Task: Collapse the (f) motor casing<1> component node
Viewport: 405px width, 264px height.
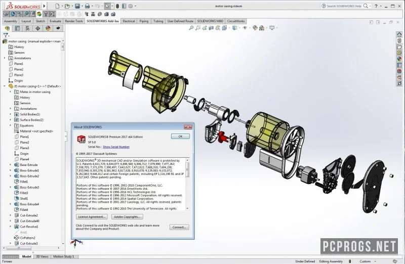Action: [5, 86]
